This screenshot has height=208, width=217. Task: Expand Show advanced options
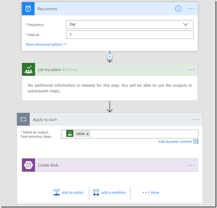point(46,44)
